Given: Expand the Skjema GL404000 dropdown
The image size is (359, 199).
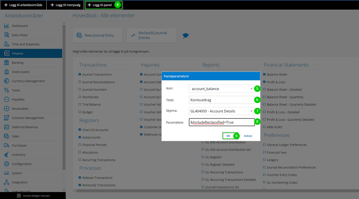Looking at the screenshot, I should click(x=222, y=111).
